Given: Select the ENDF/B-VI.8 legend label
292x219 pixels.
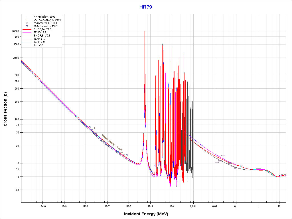Looking at the screenshot, I should pos(42,36).
